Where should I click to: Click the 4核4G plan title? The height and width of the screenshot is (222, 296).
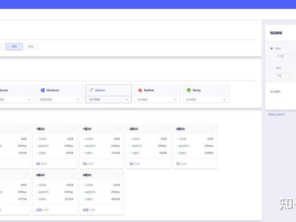40,175
